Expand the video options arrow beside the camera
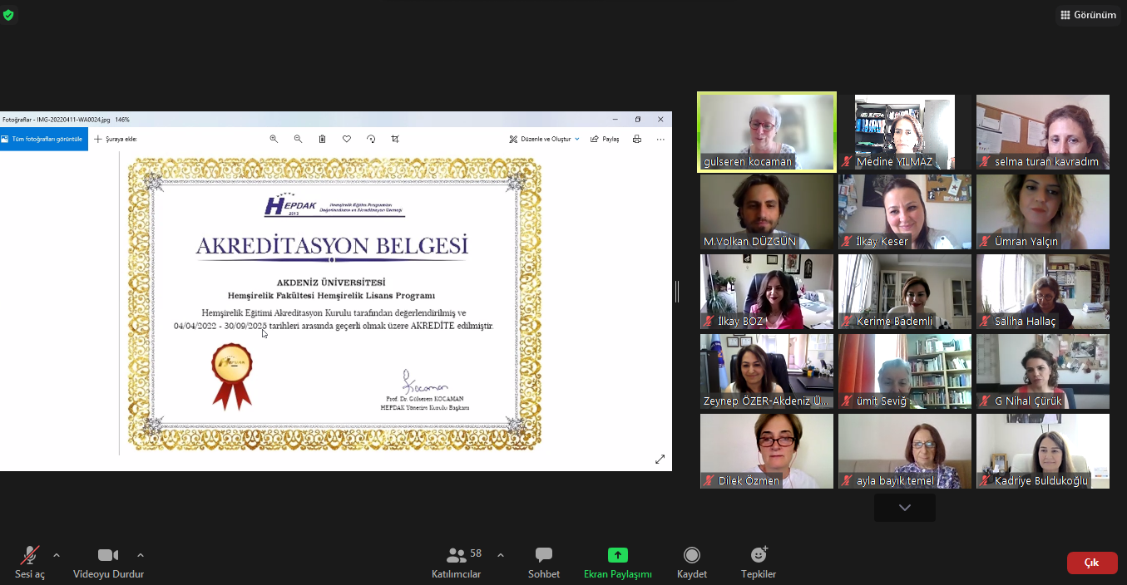Viewport: 1127px width, 585px height. click(x=141, y=555)
